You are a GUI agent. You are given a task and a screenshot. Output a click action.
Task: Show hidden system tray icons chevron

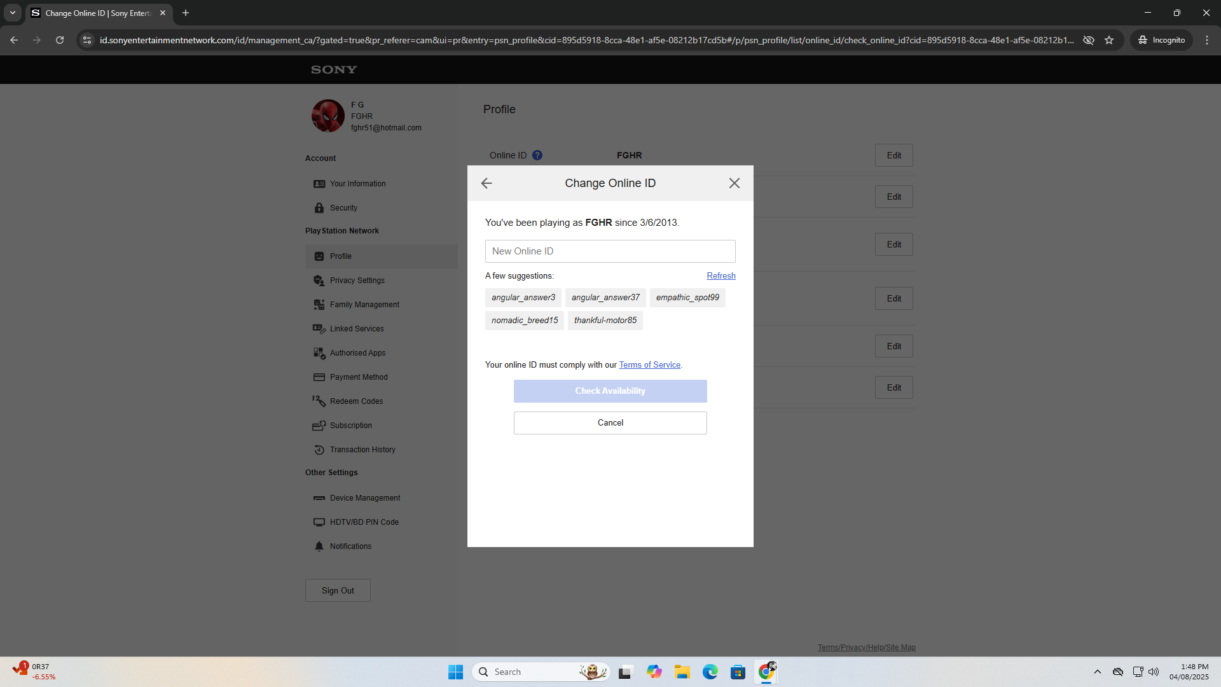coord(1098,672)
